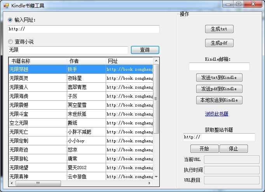Click the scroll-down arrow of the book list
The image size is (265, 192).
(156, 177)
